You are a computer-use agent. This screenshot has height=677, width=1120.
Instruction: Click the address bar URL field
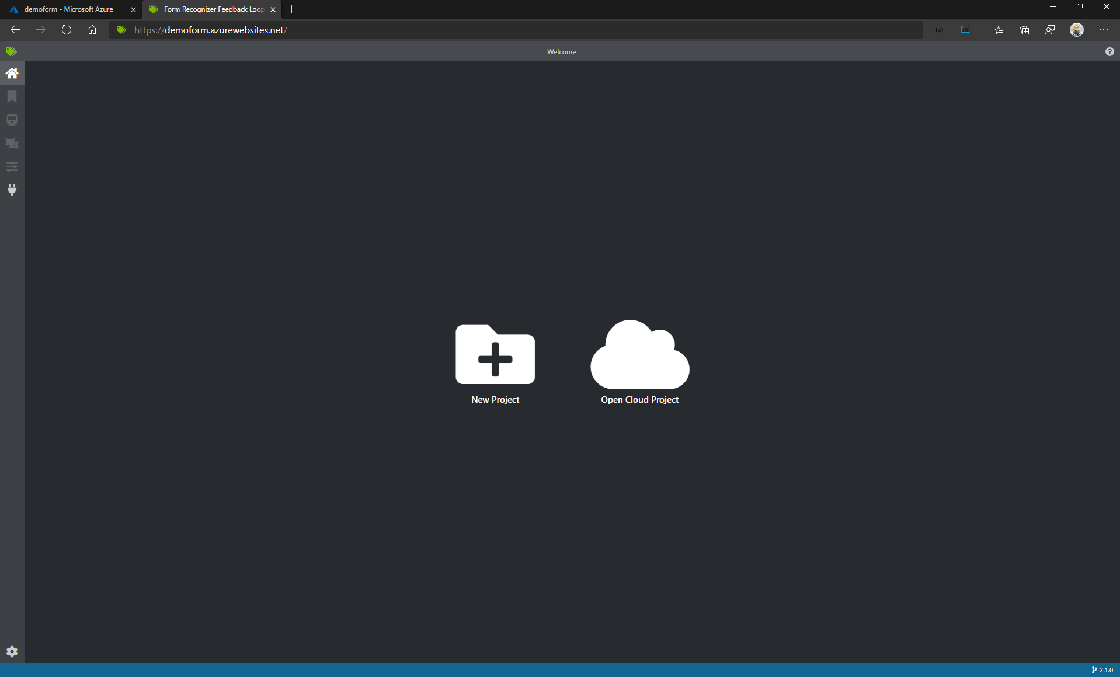point(516,30)
